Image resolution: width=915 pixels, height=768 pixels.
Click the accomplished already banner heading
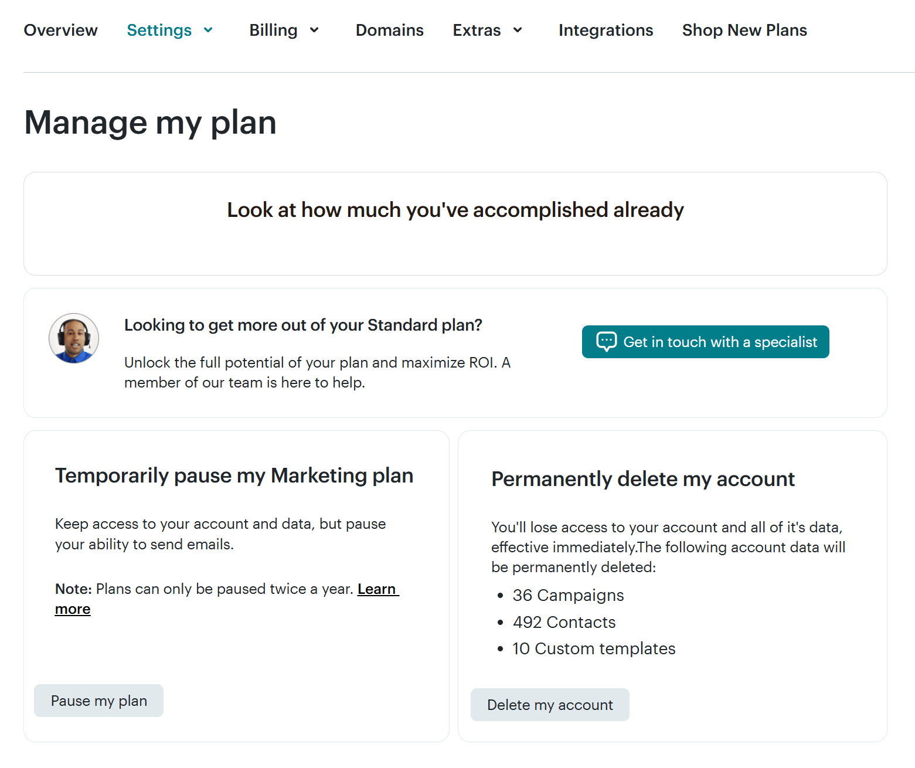455,210
